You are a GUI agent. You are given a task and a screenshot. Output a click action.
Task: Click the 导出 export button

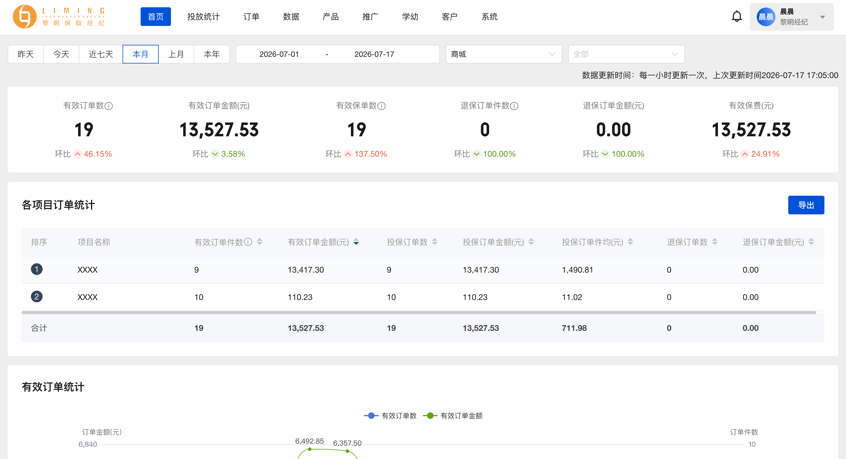pos(806,205)
